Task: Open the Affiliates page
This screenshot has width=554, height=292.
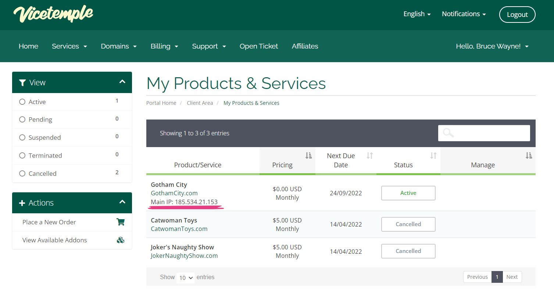Action: 305,46
